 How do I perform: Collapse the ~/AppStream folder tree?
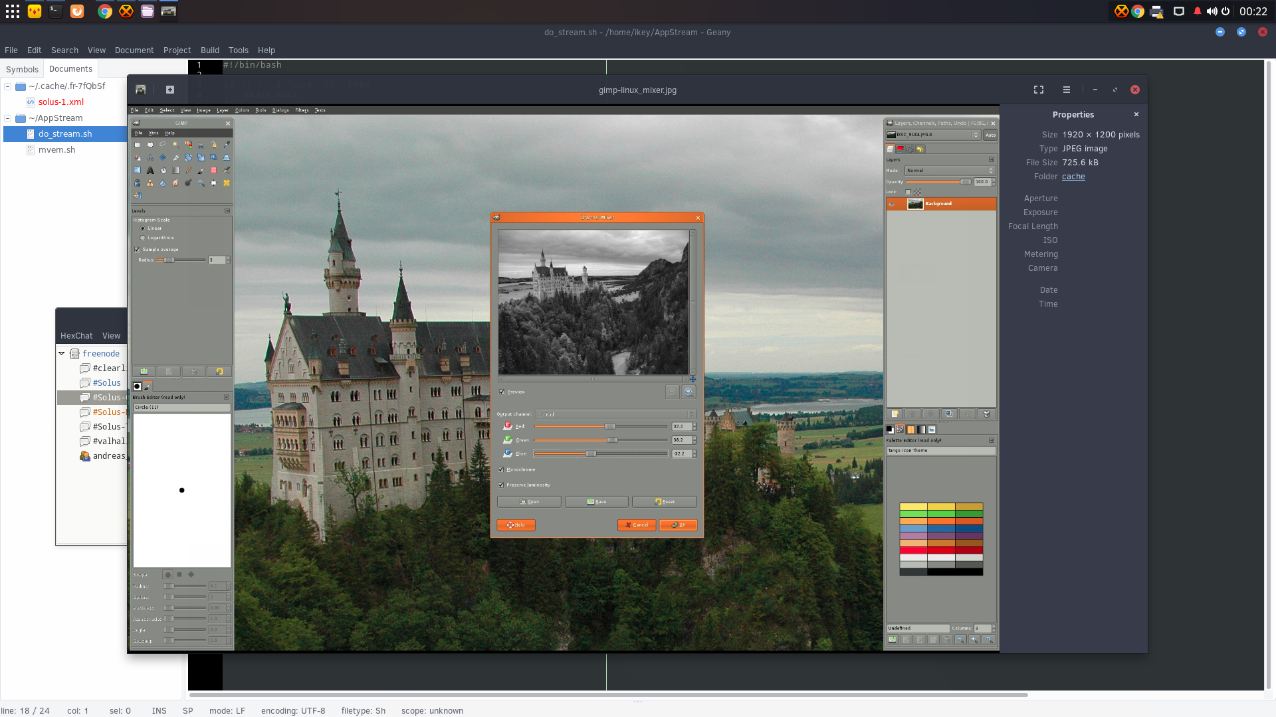[8, 118]
